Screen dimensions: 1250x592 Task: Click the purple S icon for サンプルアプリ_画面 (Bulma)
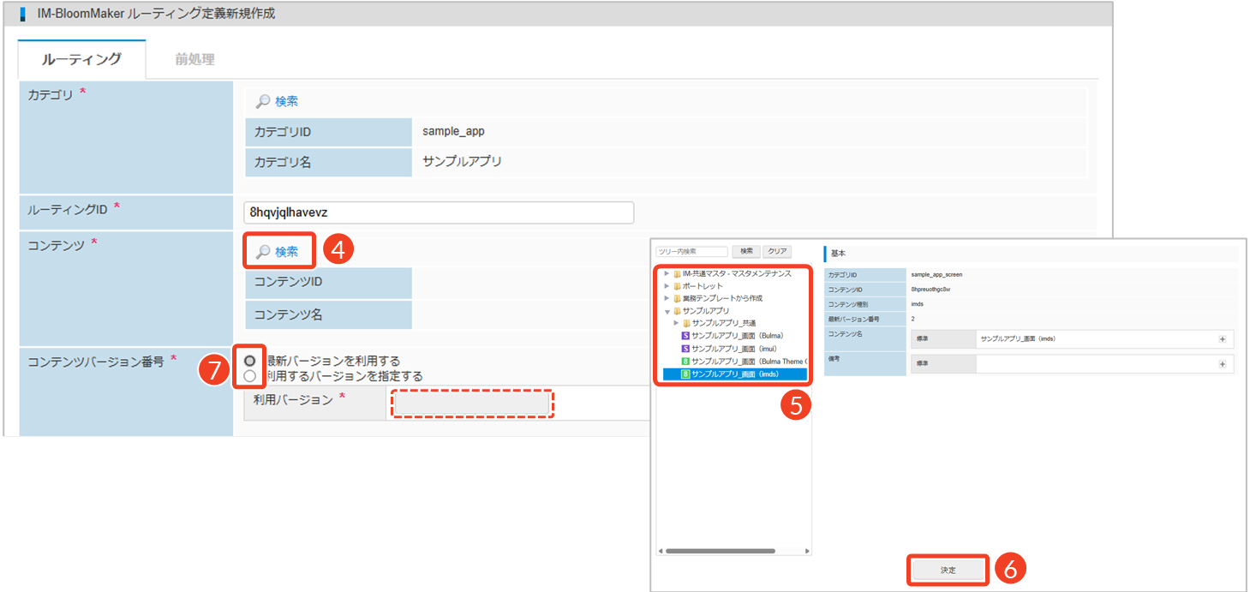click(685, 336)
